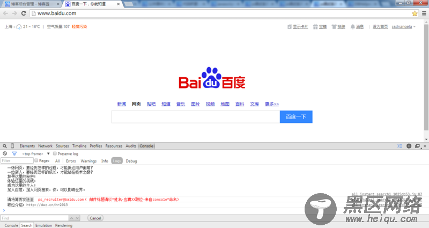Click the 百度一下 search button
429x228 pixels.
pos(296,117)
